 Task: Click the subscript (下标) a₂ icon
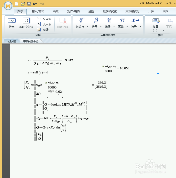tap(170, 21)
